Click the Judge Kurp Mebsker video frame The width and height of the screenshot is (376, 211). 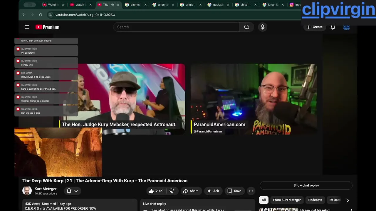click(122, 99)
